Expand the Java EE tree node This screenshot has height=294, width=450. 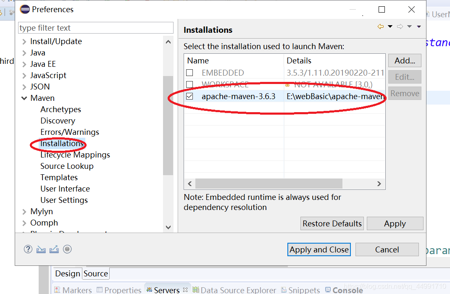tap(24, 65)
